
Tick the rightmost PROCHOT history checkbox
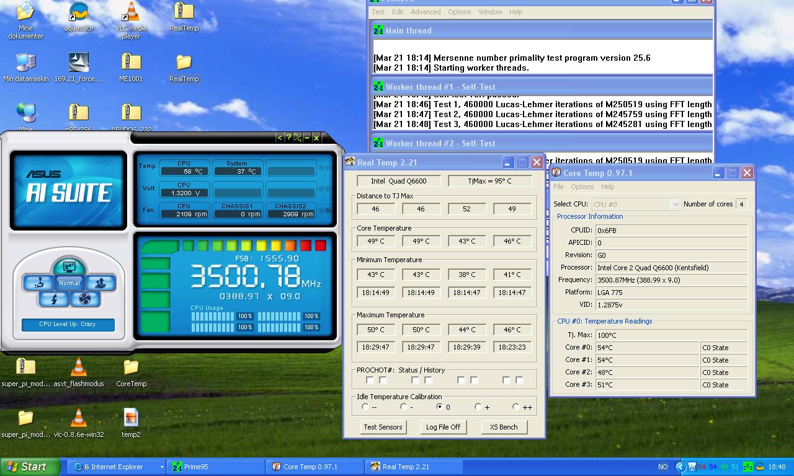click(520, 380)
